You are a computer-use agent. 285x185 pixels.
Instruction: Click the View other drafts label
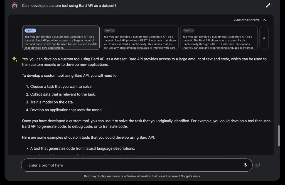coord(246,20)
